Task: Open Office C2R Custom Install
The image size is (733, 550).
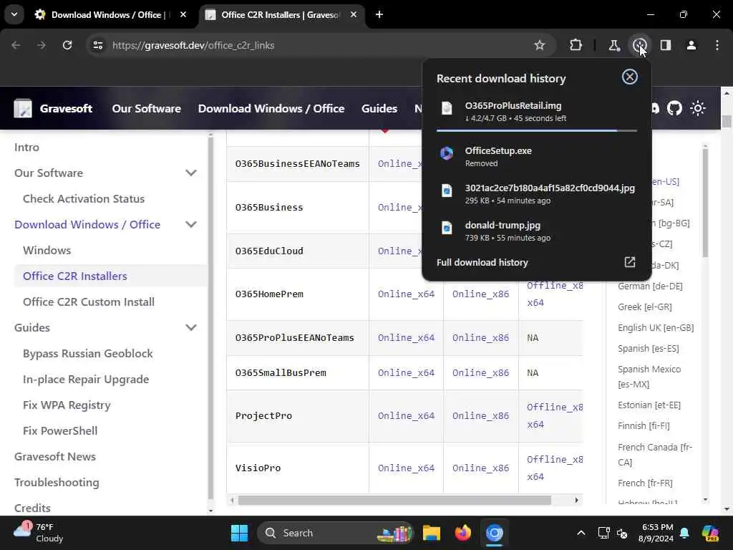Action: pos(88,301)
